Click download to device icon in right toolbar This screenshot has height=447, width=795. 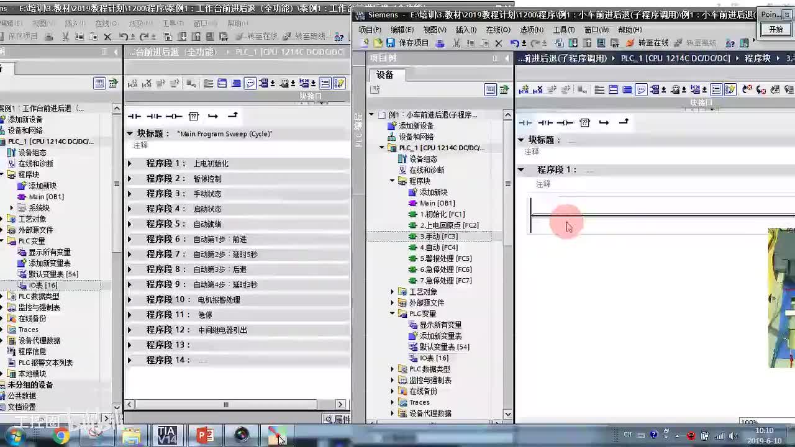573,43
